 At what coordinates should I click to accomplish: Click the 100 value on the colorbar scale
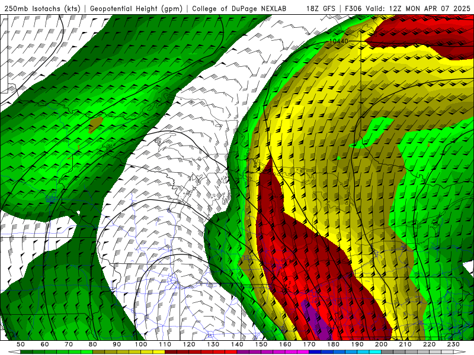pyautogui.click(x=140, y=344)
